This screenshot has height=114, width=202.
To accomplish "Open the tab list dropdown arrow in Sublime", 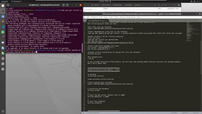I will coord(200,20).
